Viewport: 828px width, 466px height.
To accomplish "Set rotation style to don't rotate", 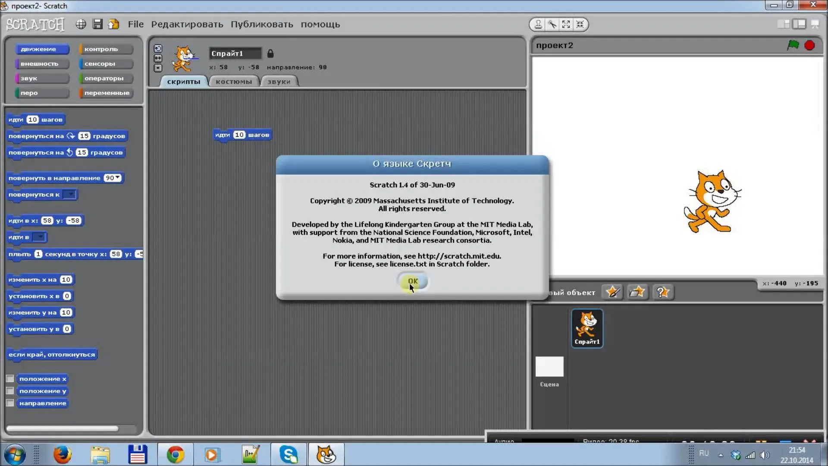I will tap(158, 68).
